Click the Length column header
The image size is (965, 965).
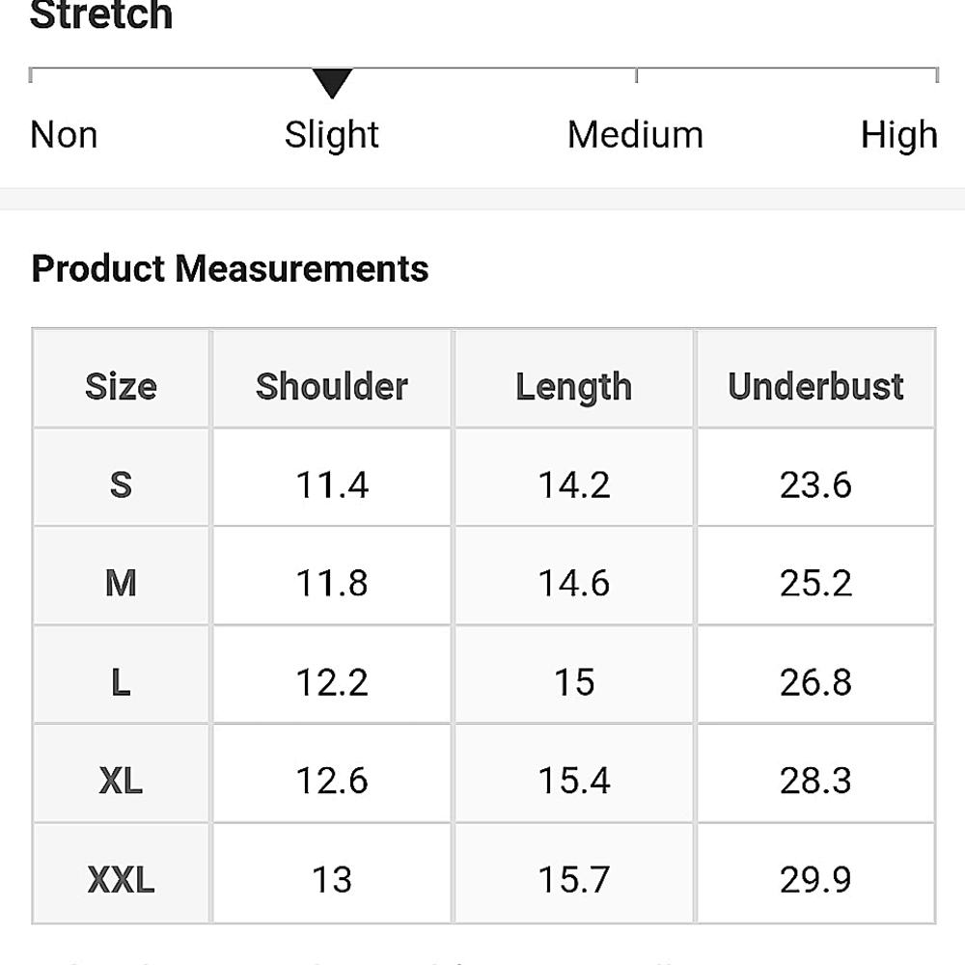pyautogui.click(x=574, y=387)
